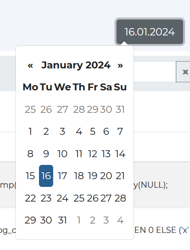Pick day 28 in last full row

click(120, 198)
